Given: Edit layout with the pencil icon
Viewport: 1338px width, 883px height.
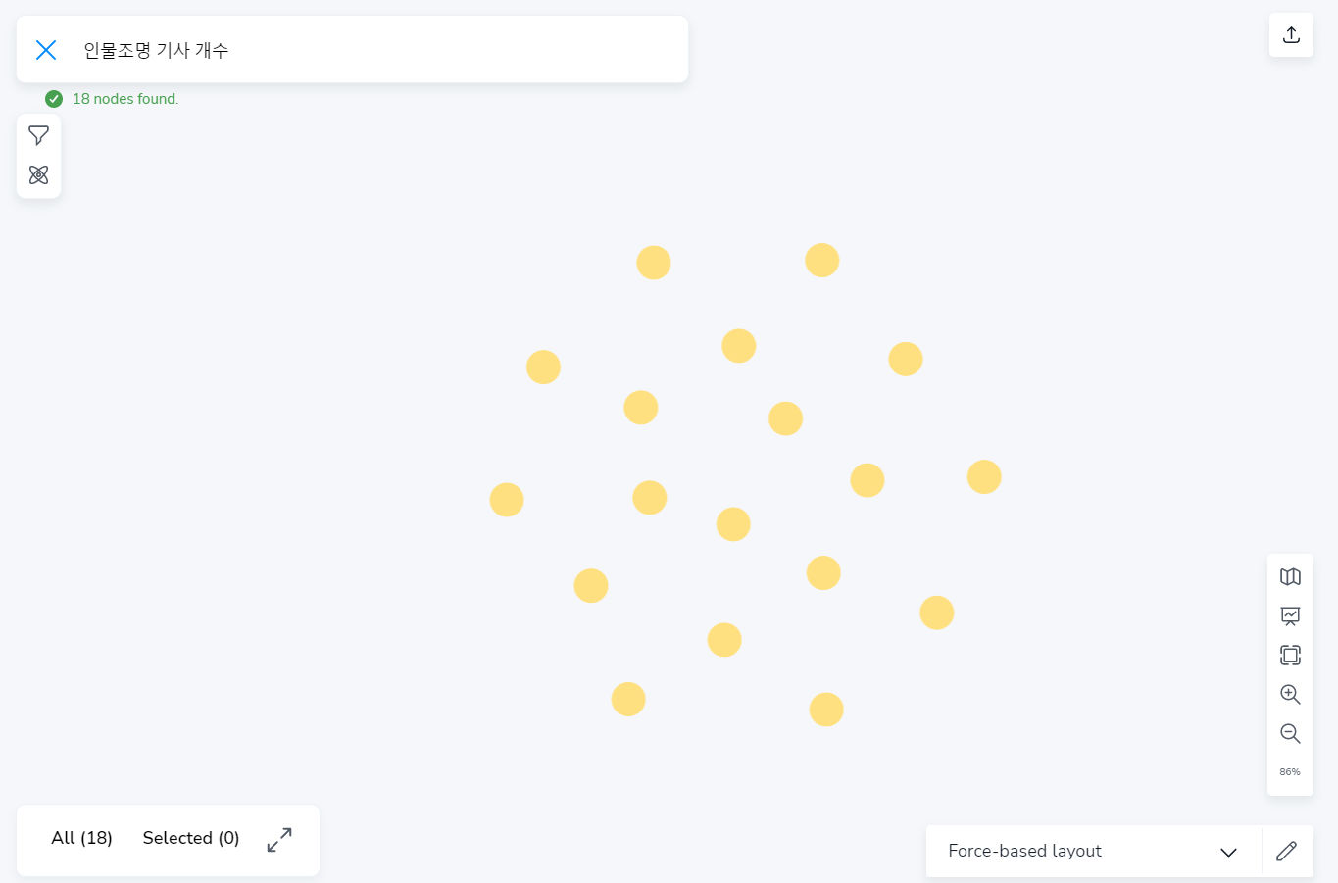Looking at the screenshot, I should [1287, 851].
